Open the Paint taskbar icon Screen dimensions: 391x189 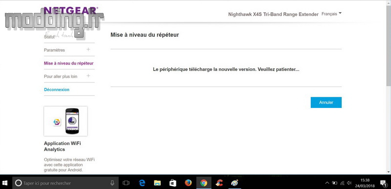(235, 183)
